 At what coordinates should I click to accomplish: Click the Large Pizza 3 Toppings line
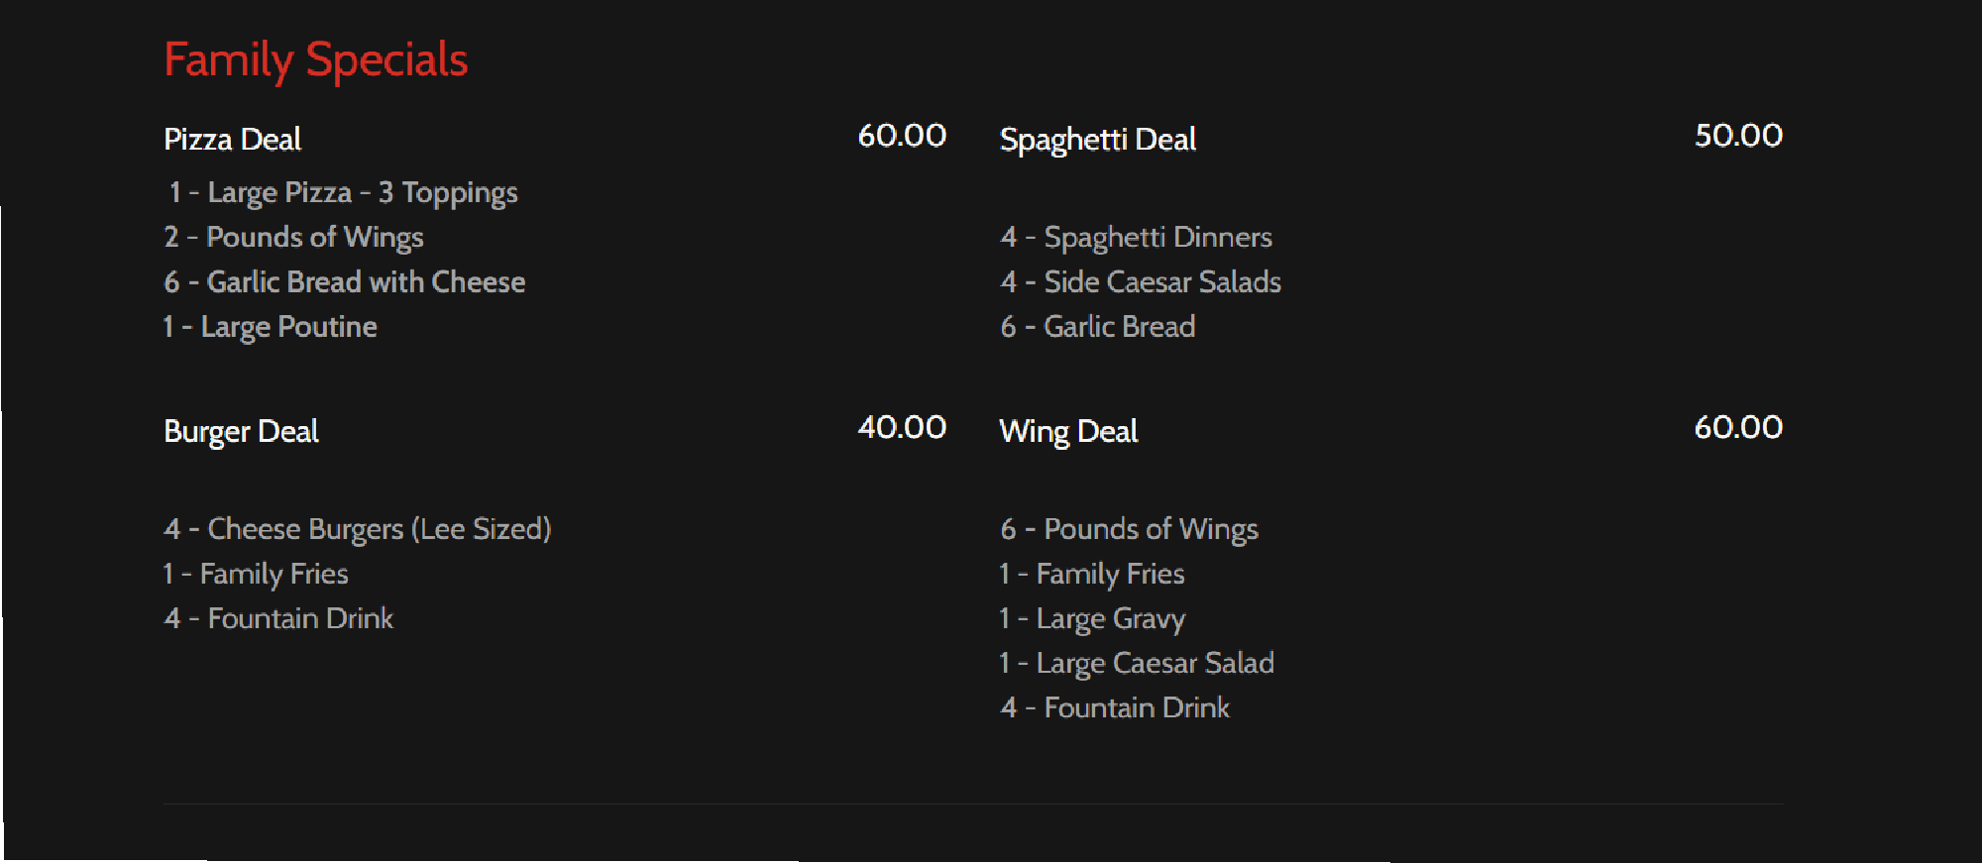[343, 192]
